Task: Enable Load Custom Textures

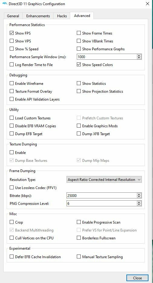Action: click(12, 118)
